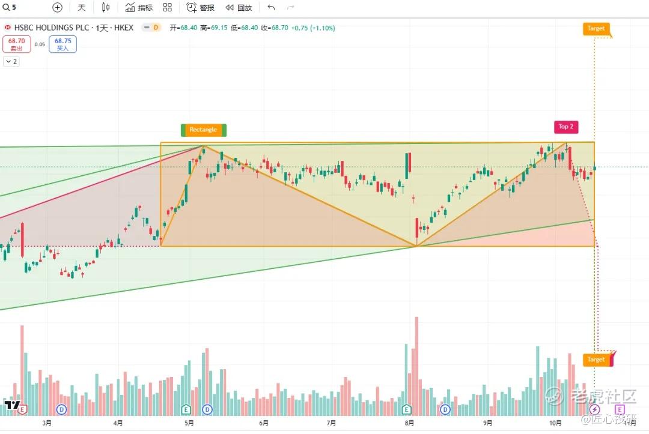Open the 指标 indicators menu

(x=139, y=7)
